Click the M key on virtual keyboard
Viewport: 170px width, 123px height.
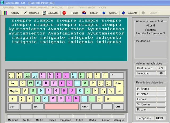click(76, 99)
